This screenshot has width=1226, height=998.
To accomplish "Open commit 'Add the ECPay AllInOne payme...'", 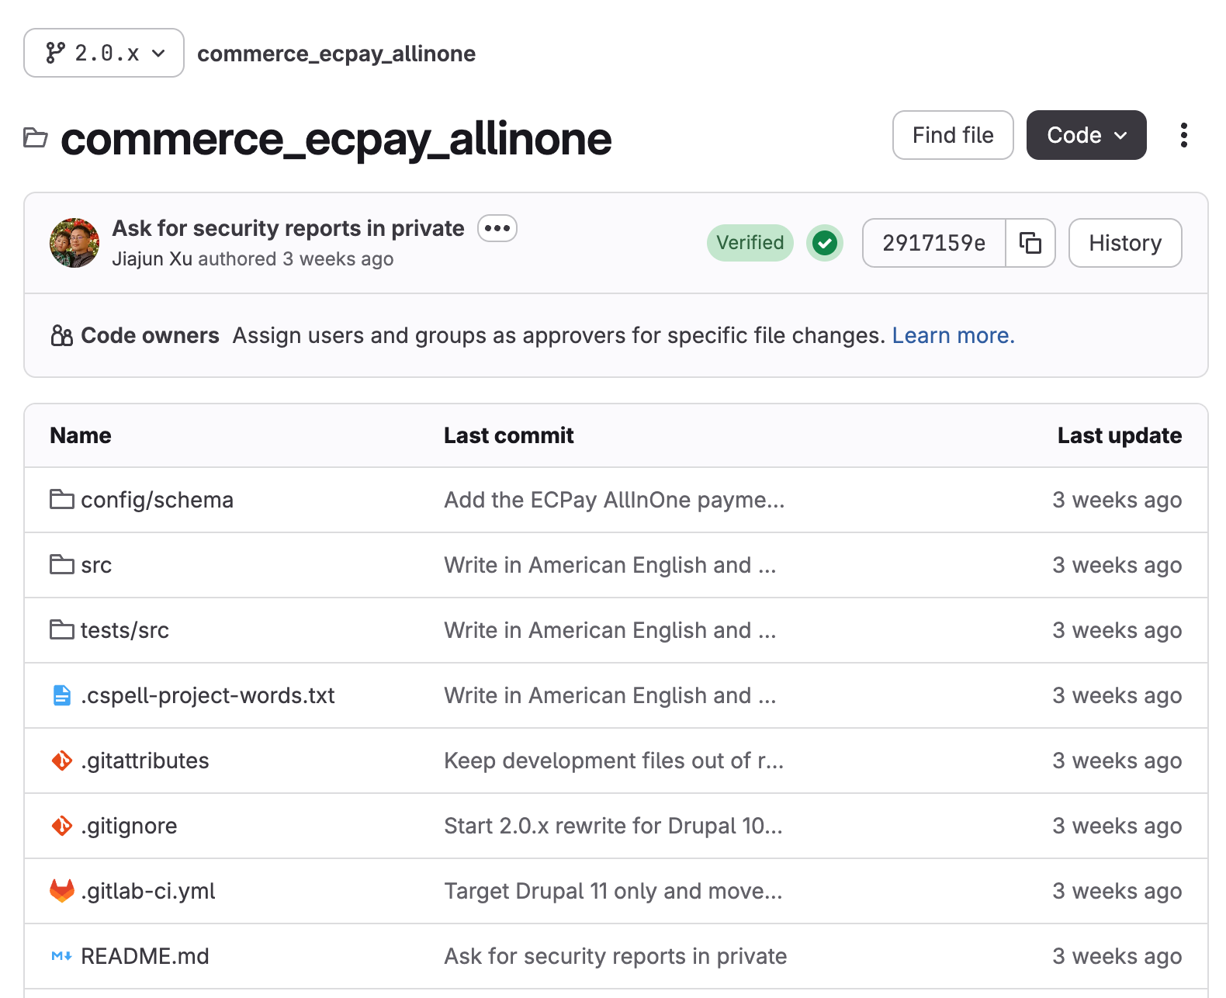I will pyautogui.click(x=615, y=500).
